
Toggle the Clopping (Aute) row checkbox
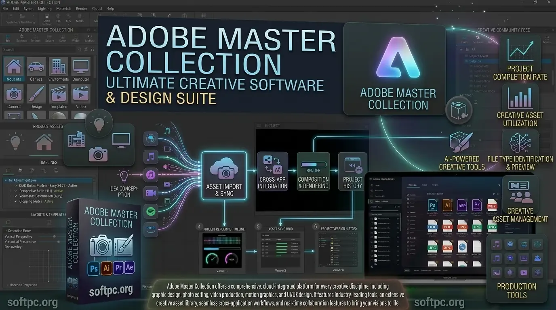pos(16,201)
